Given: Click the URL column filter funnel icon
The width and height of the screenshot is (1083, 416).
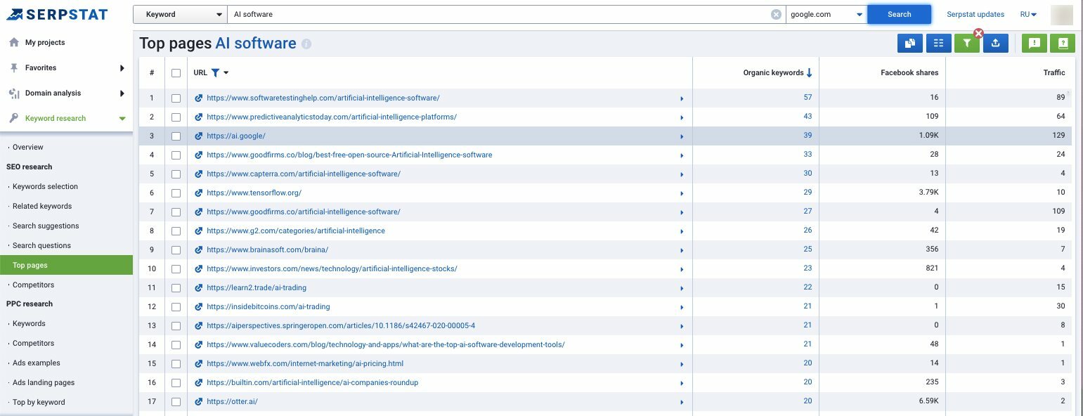Looking at the screenshot, I should (216, 72).
